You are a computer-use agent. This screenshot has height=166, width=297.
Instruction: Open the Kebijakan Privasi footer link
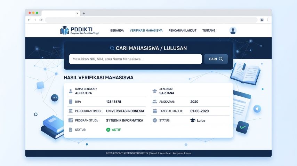[x=182, y=153]
